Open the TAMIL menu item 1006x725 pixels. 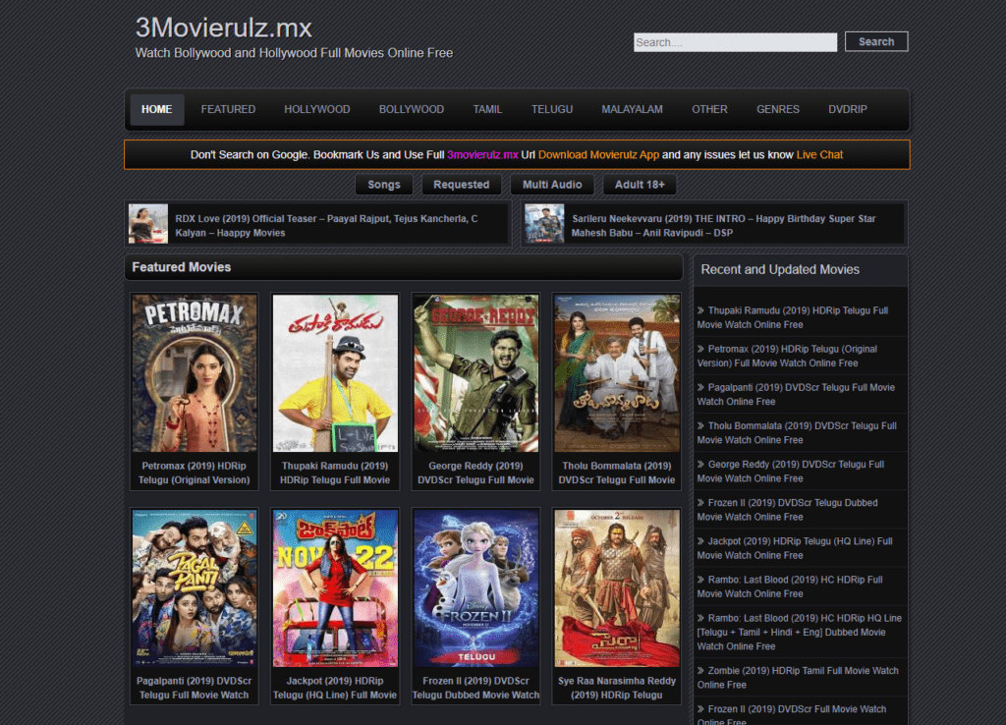tap(487, 110)
